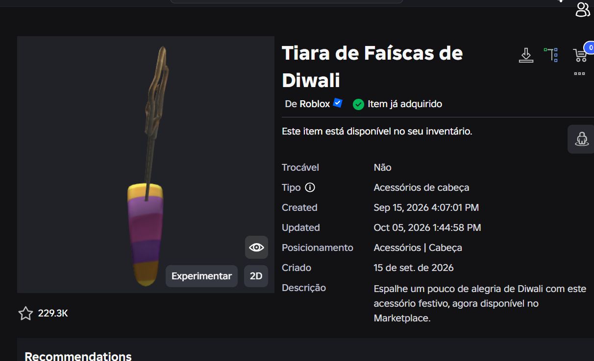This screenshot has width=594, height=361.
Task: Click the Posicionamento label
Action: coord(317,248)
